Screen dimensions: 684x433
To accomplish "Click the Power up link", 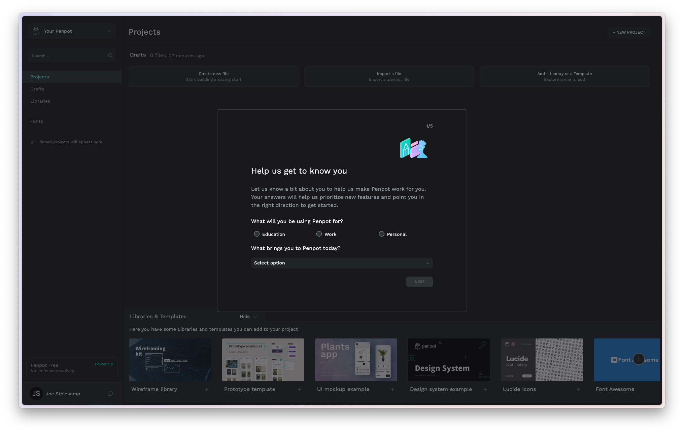I will (104, 364).
